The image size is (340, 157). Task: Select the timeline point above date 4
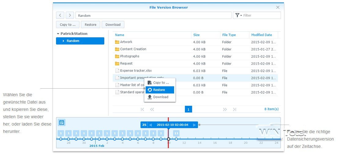[122, 139]
